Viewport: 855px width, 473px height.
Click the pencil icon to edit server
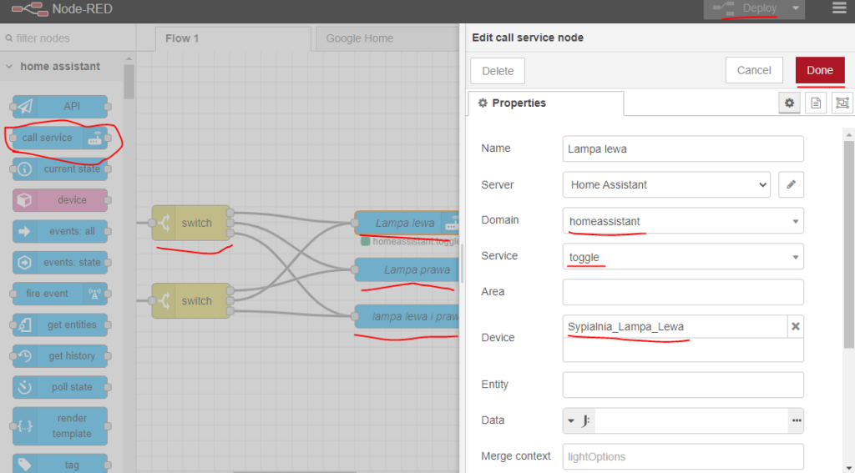pyautogui.click(x=791, y=184)
